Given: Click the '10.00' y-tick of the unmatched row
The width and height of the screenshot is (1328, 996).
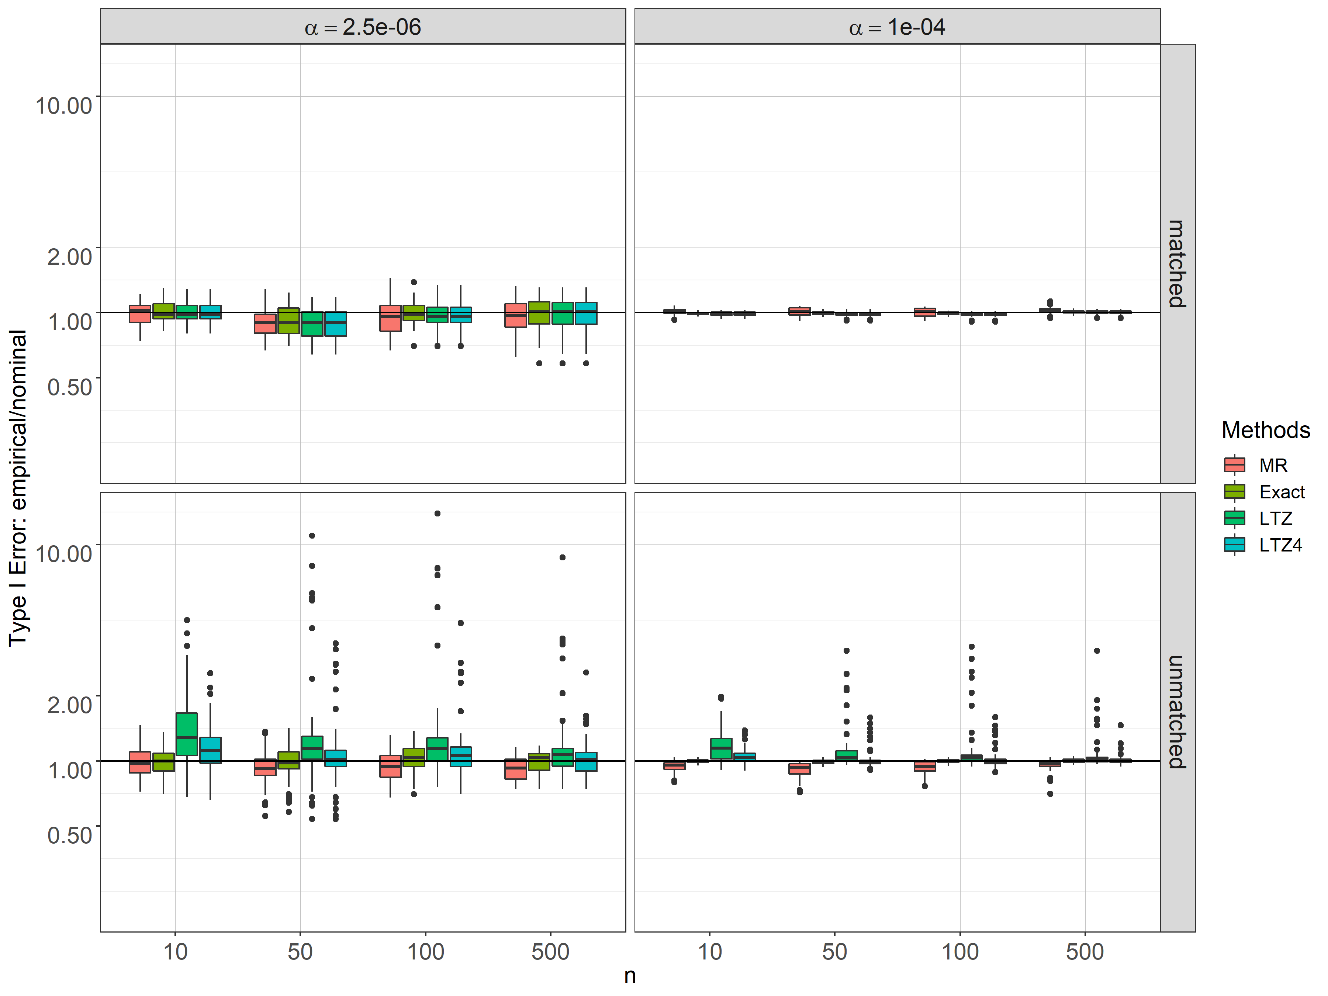Looking at the screenshot, I should (x=64, y=554).
